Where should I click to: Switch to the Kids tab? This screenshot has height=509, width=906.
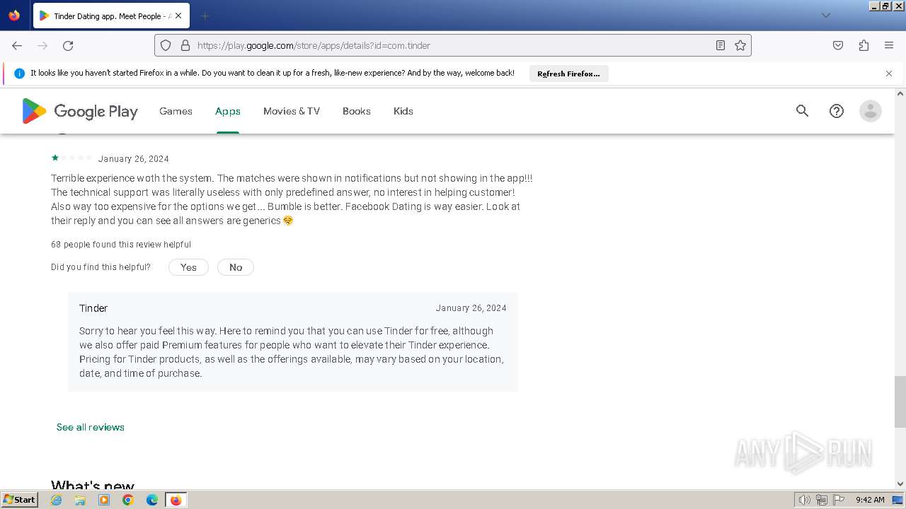coord(403,111)
